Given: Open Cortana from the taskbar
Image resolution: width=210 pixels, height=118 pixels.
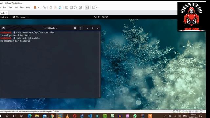Looking at the screenshot, I should pos(14,116).
